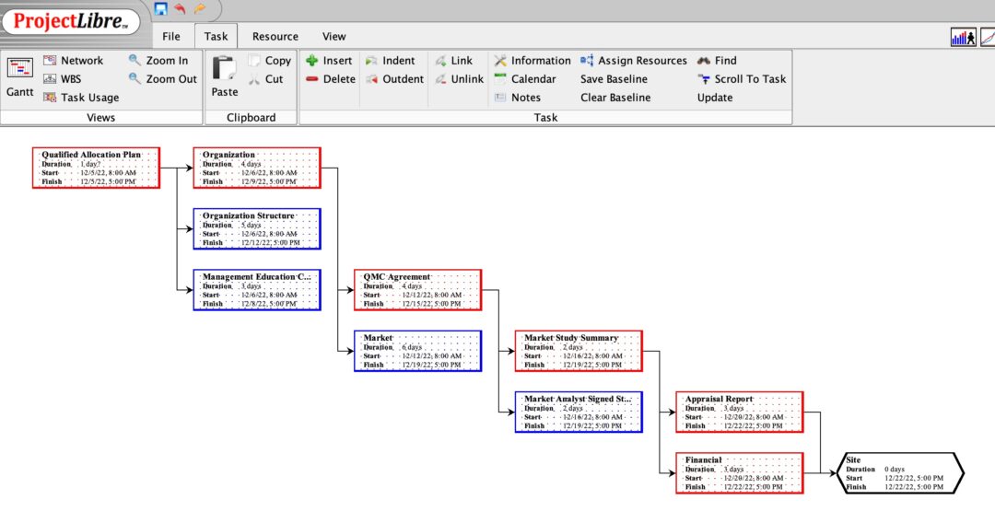Viewport: 995px width, 523px height.
Task: Click Organization Structure duration '5 days'
Action: coord(251,225)
